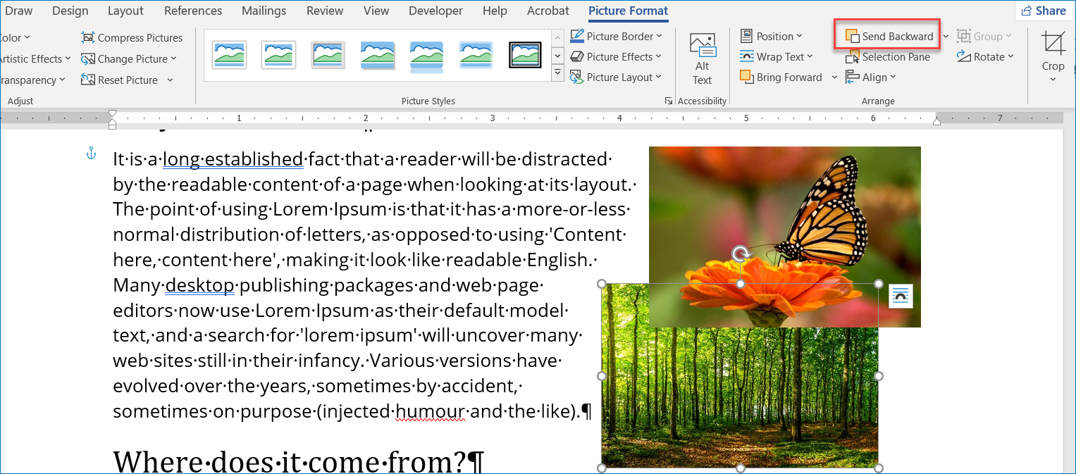Open the Picture Layout menu
This screenshot has height=474, width=1076.
pyautogui.click(x=616, y=77)
